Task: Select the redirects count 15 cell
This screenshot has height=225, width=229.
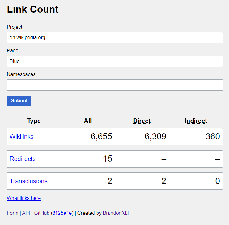Action: [88, 159]
